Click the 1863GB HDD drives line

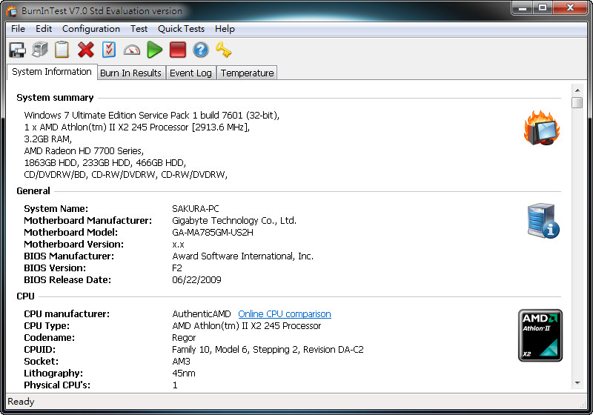105,163
